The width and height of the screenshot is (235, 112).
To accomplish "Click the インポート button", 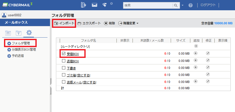I will [64, 23].
